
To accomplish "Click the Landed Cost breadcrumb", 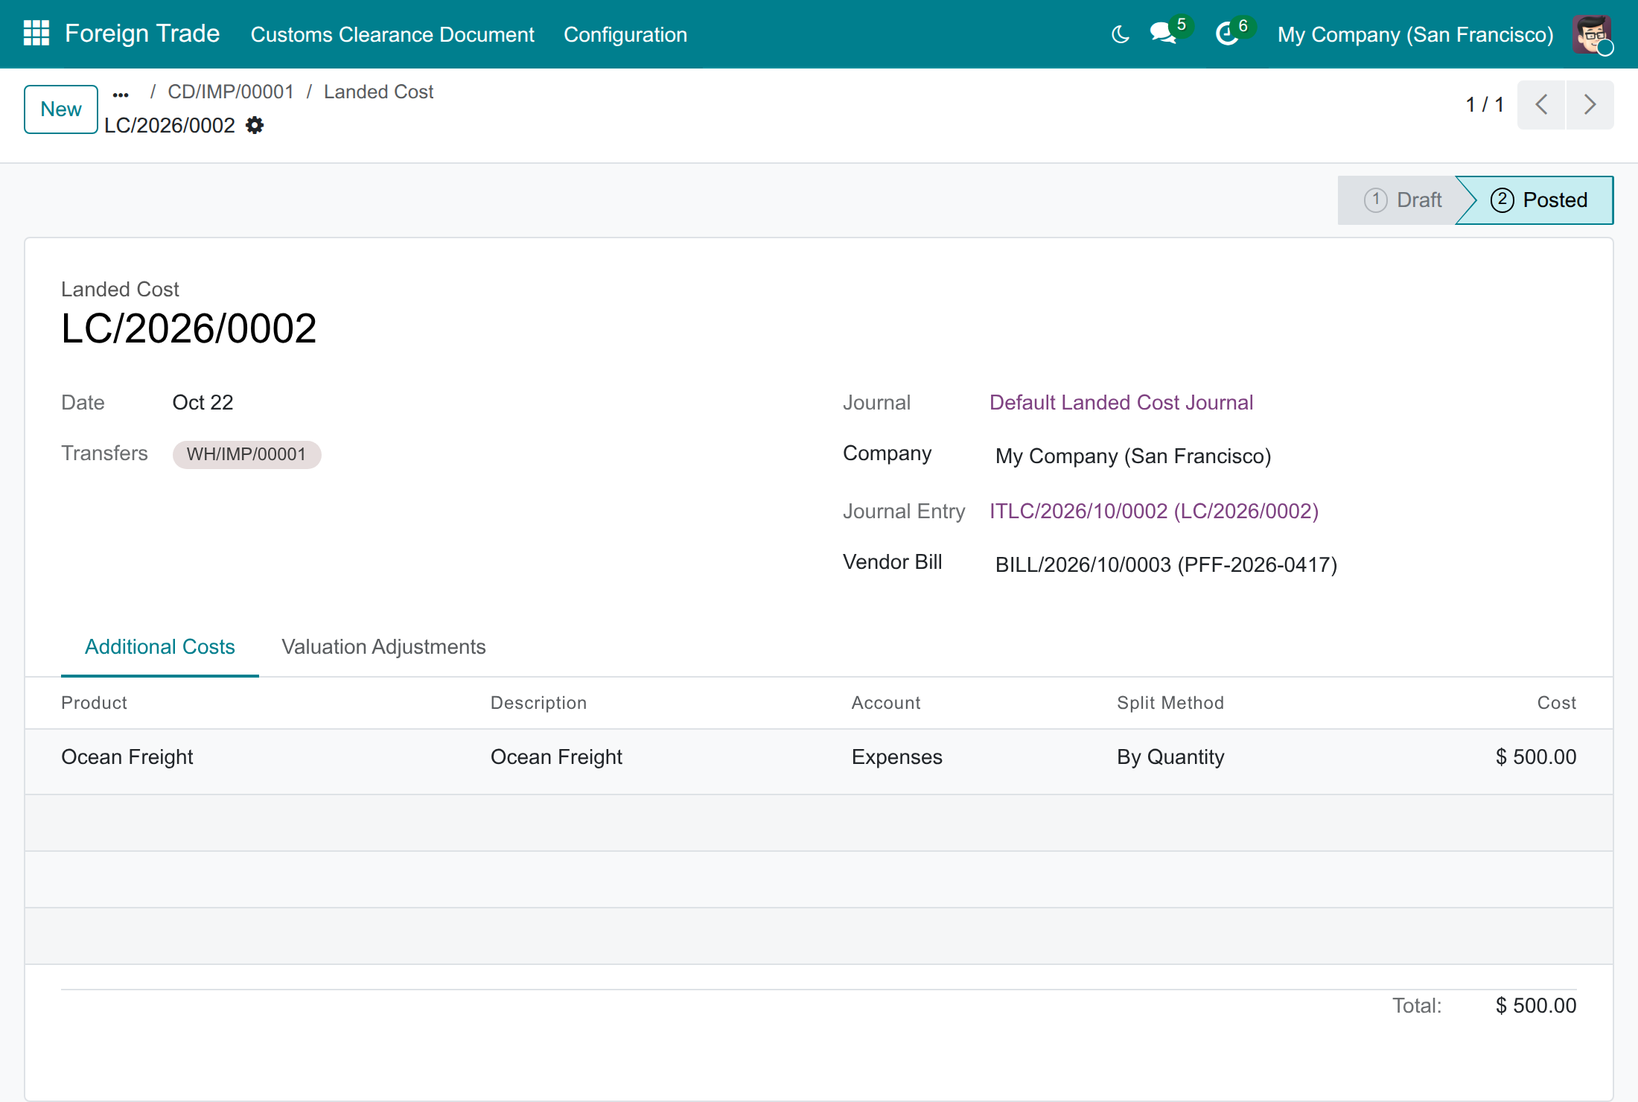I will pyautogui.click(x=378, y=92).
